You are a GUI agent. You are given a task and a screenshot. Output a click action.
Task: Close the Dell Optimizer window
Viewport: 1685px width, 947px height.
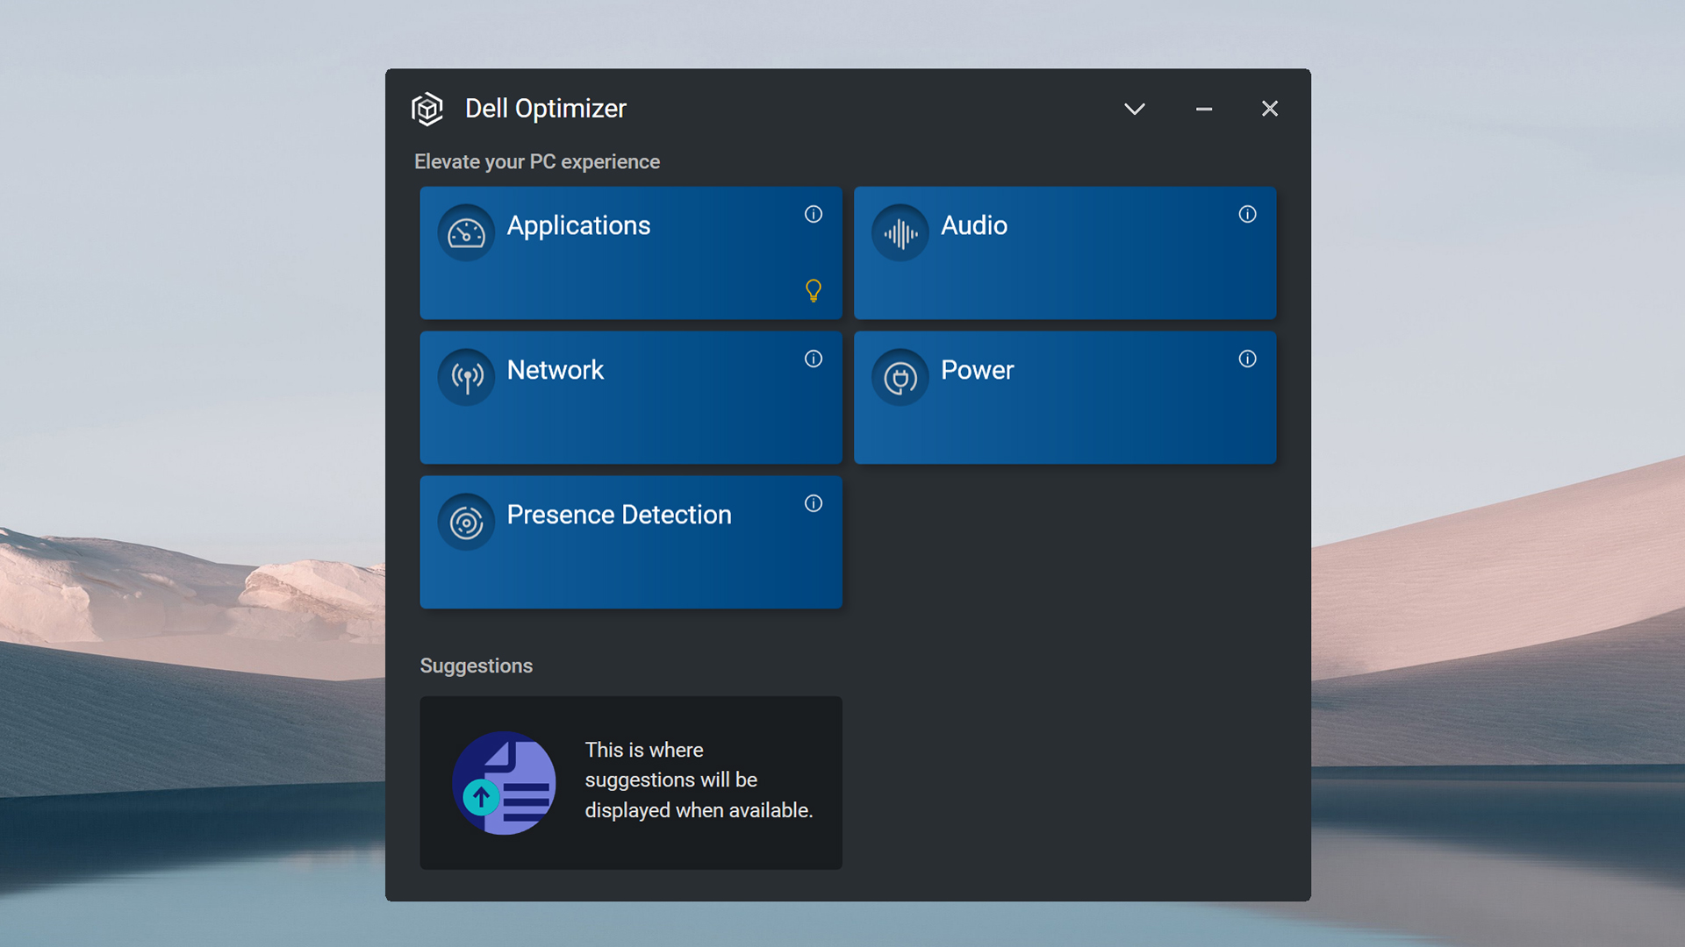(1270, 109)
